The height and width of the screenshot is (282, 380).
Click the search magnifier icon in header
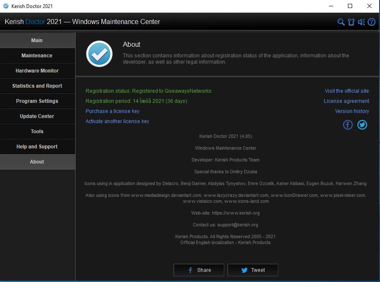coord(341,22)
